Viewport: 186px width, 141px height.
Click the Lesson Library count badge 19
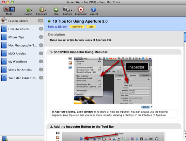click(x=40, y=21)
